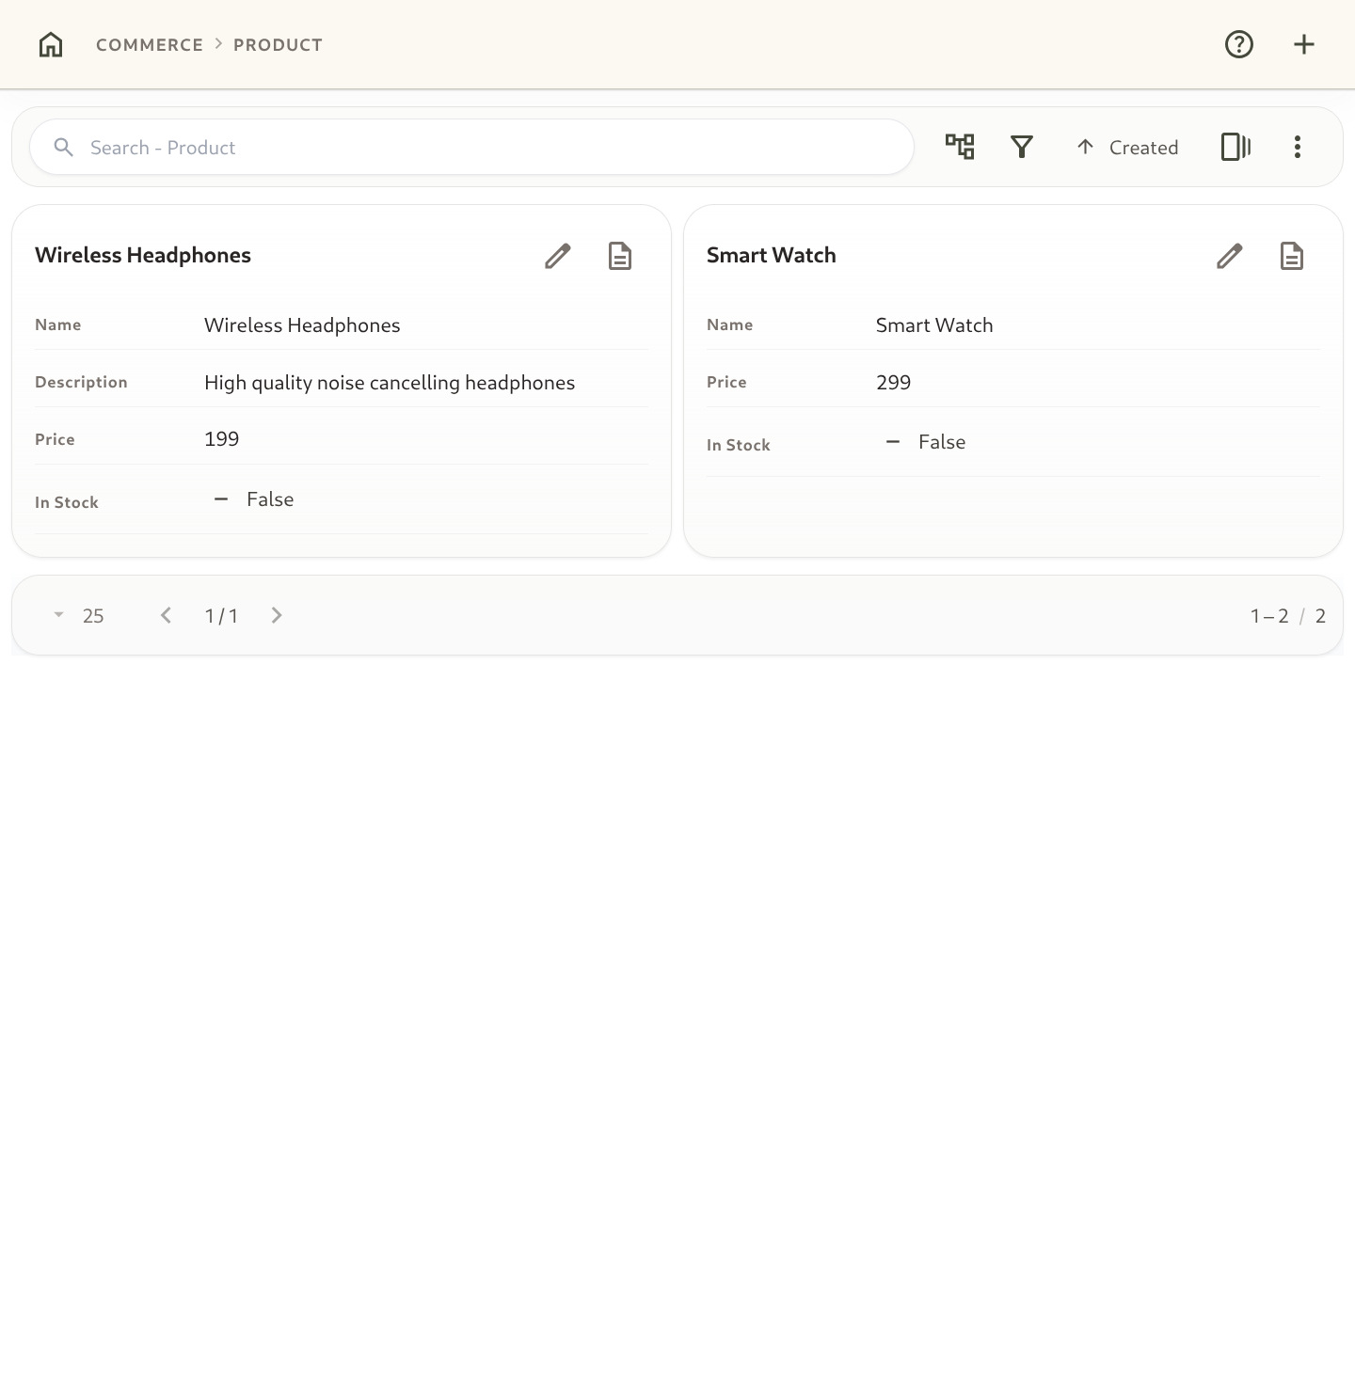1355x1376 pixels.
Task: Select the price value 299
Action: (x=894, y=383)
